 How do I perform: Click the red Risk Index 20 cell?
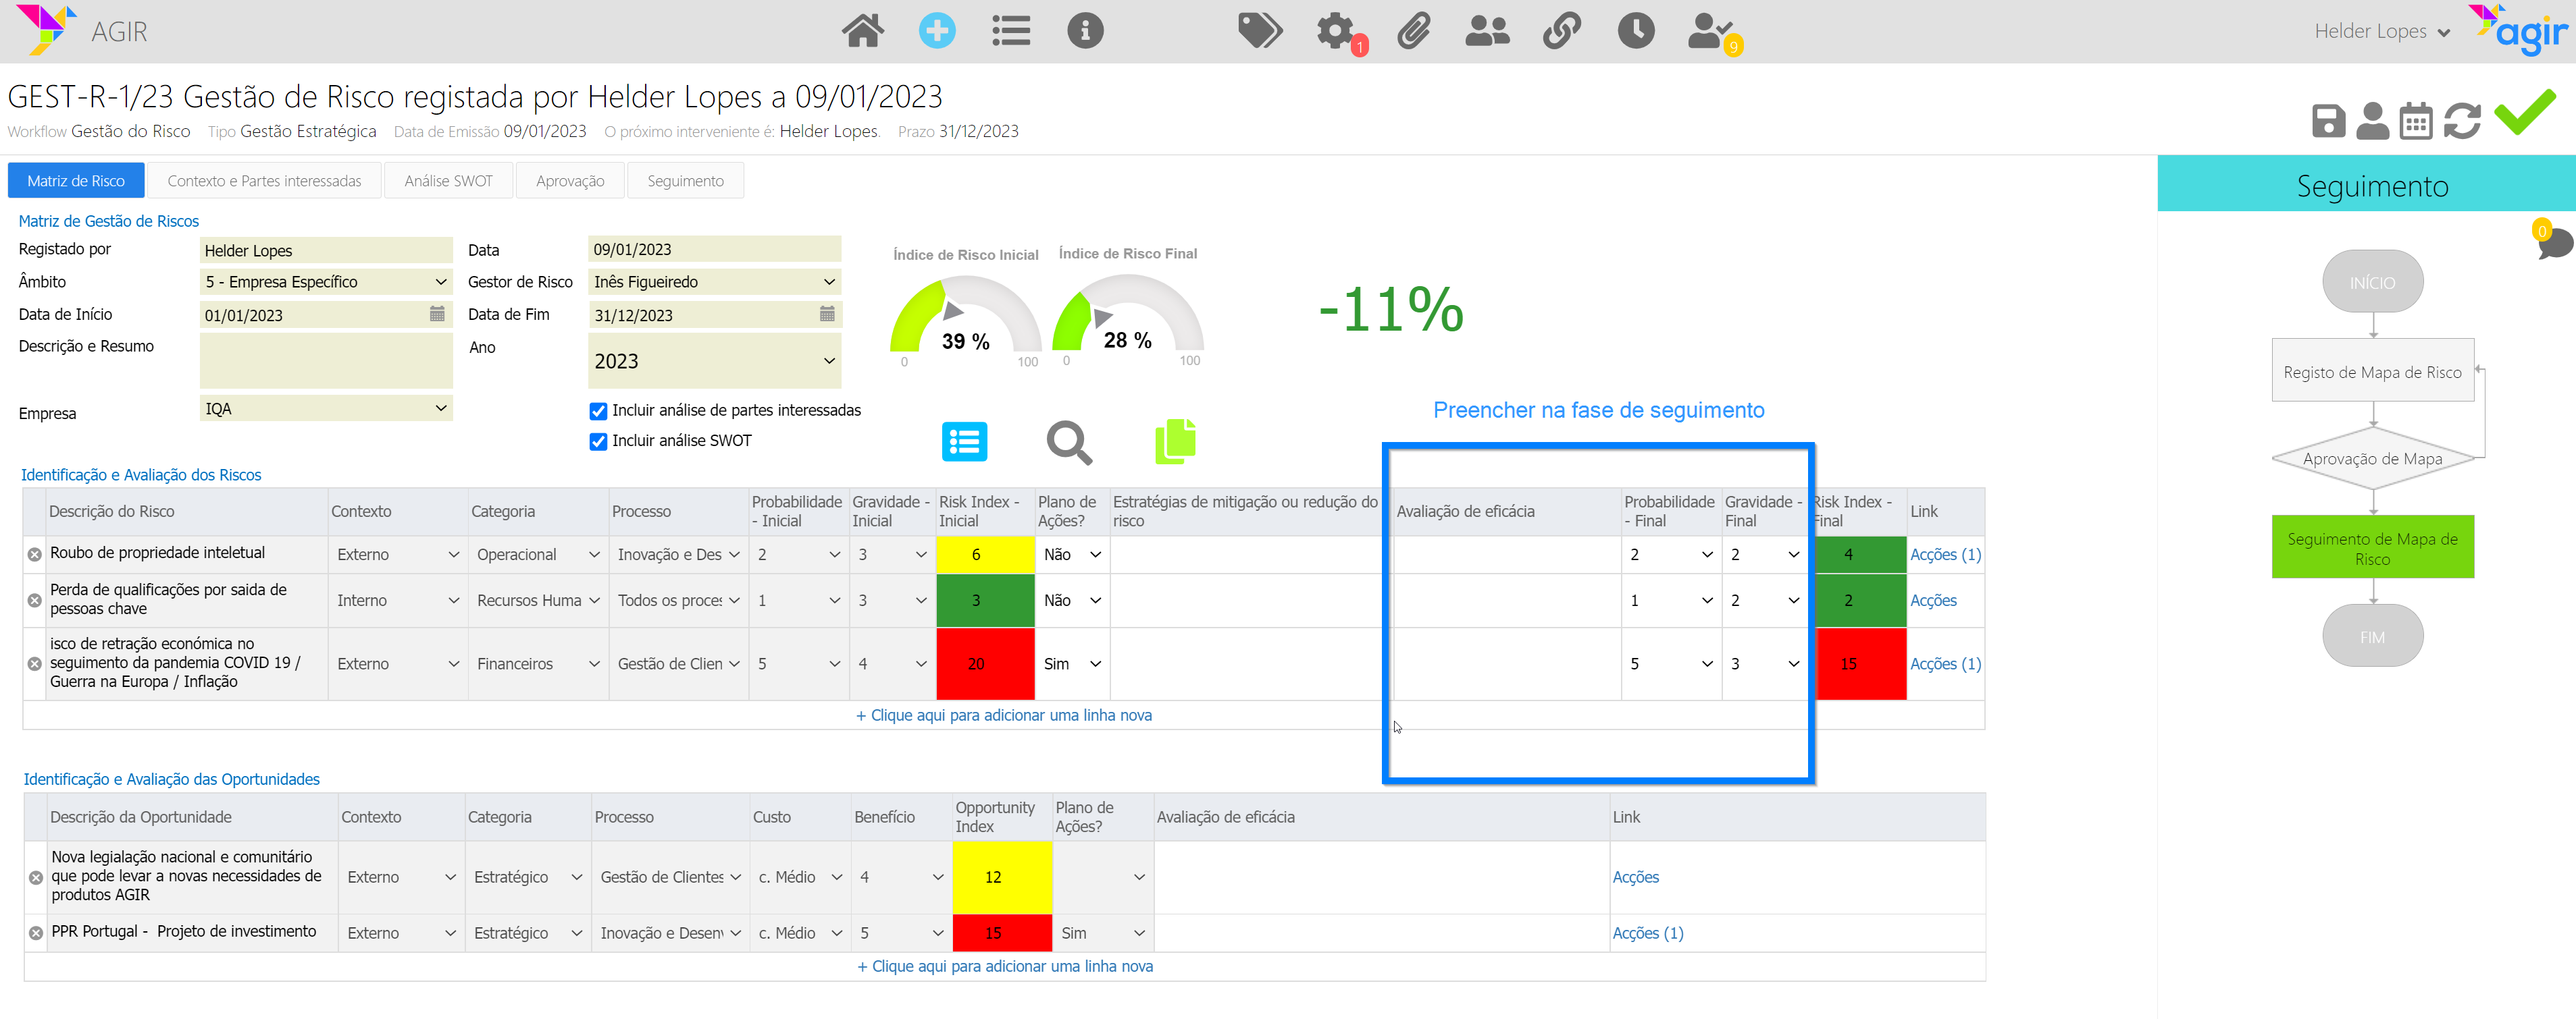[975, 664]
